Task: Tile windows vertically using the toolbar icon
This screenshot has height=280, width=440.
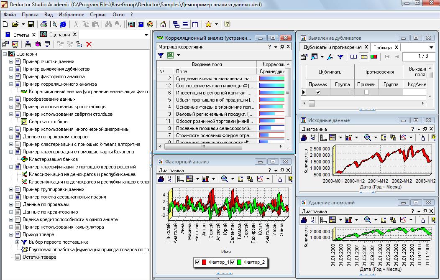Action: pos(195,24)
